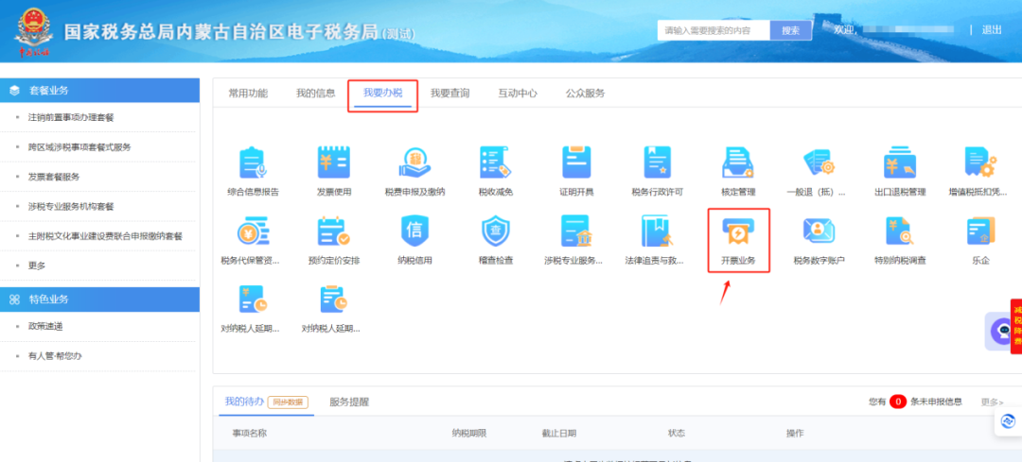This screenshot has width=1022, height=462.
Task: Select the 税费申报及缴纳 icon
Action: [414, 163]
